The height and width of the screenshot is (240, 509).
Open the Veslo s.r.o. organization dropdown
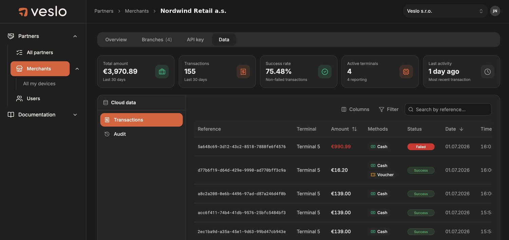(x=445, y=11)
